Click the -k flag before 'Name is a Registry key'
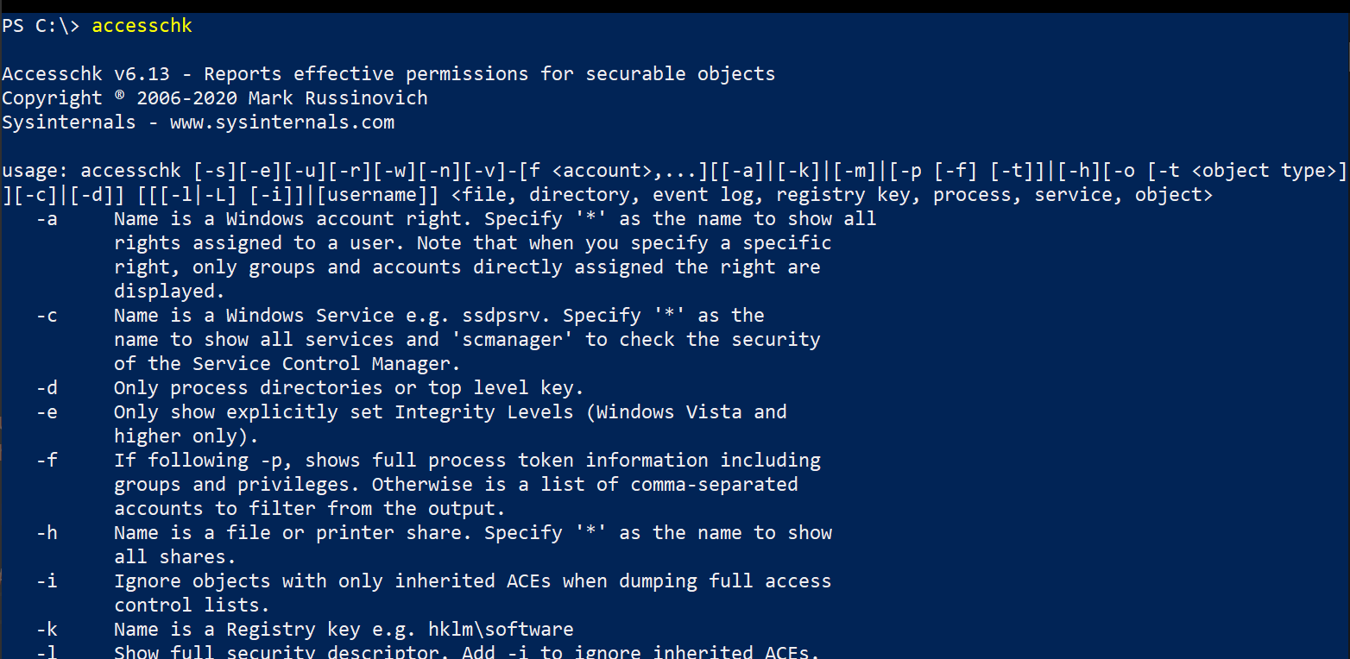The height and width of the screenshot is (659, 1350). (47, 630)
